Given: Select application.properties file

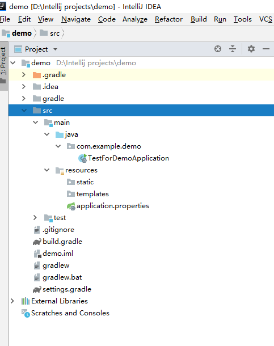Looking at the screenshot, I should (x=113, y=206).
